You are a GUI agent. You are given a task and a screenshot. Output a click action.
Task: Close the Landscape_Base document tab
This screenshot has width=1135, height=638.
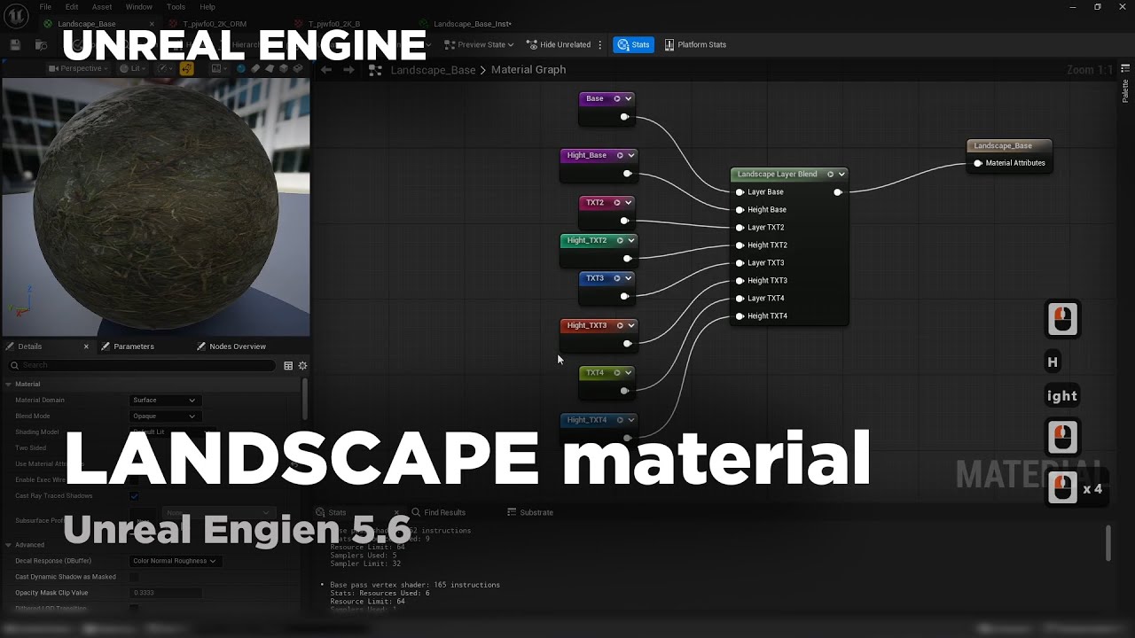click(x=153, y=24)
